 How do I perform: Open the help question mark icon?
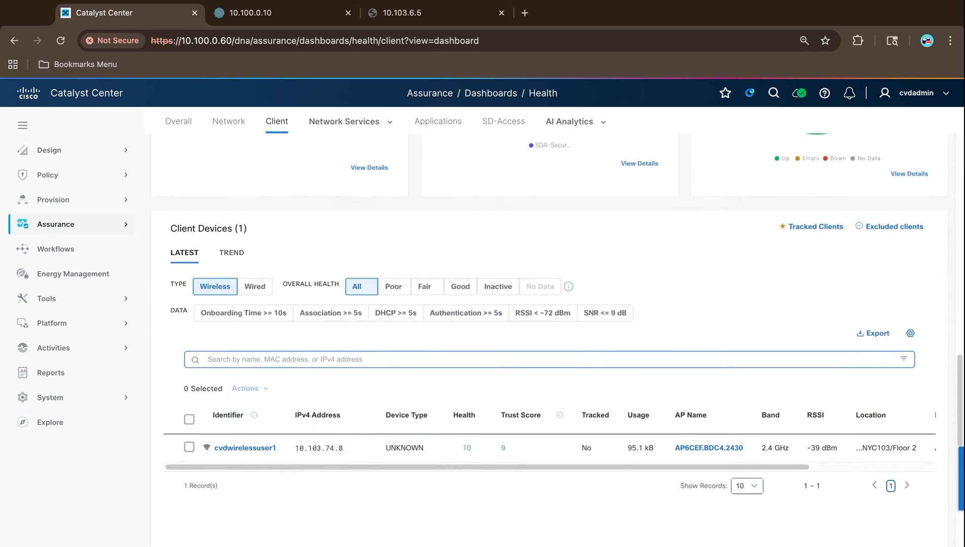pos(825,93)
